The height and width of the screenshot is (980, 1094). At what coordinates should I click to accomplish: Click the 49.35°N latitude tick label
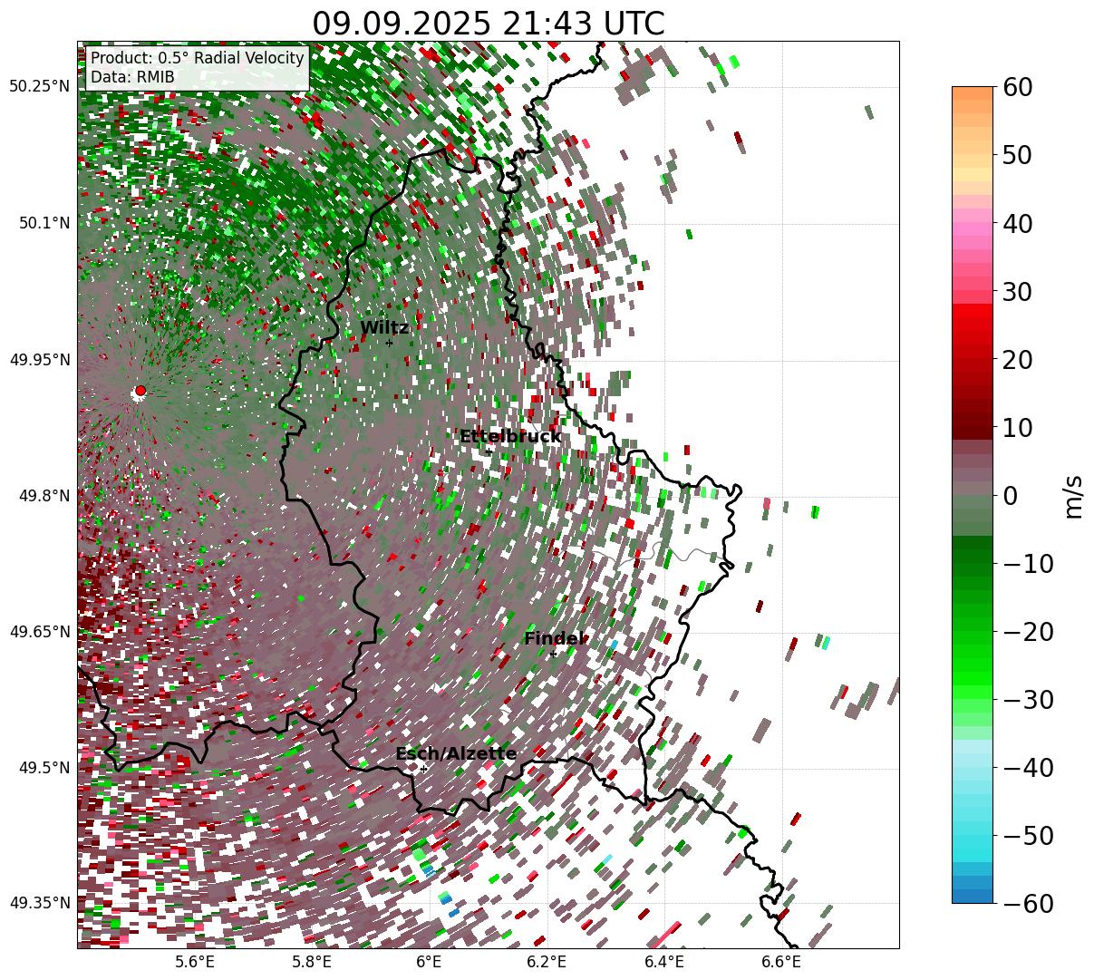(x=40, y=903)
